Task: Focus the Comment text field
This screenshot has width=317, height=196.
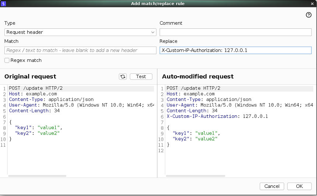Action: [235, 32]
